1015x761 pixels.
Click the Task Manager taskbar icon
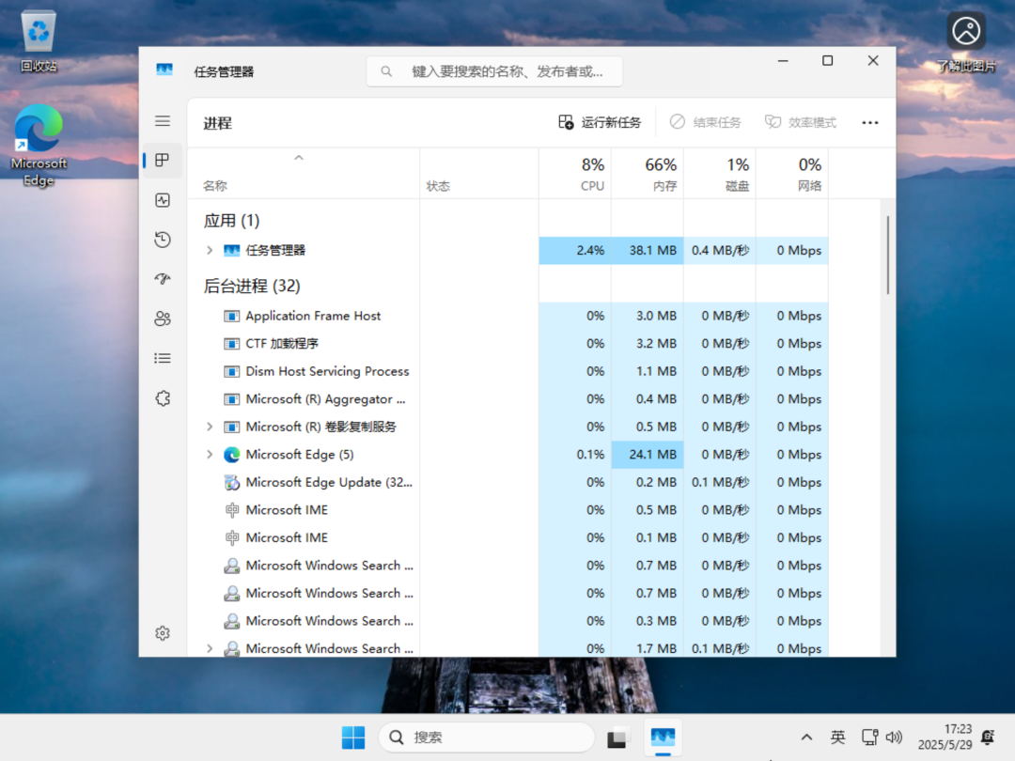point(663,738)
